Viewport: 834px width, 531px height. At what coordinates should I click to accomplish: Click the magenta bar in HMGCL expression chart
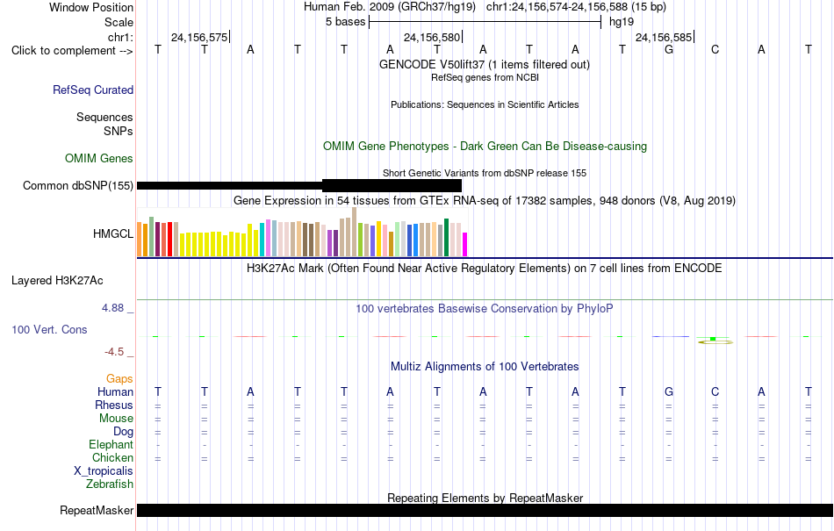coord(465,245)
